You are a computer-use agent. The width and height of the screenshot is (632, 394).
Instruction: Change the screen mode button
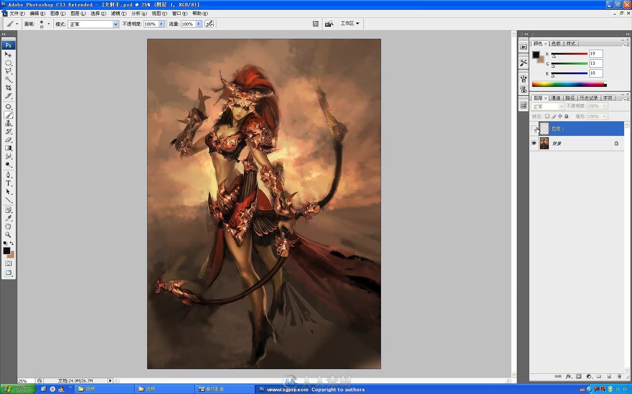(8, 273)
